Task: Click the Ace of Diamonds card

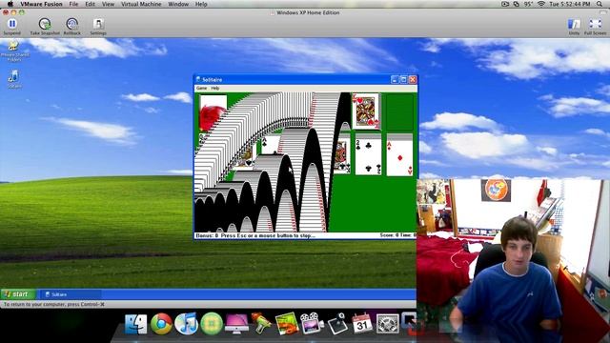Action: [399, 157]
